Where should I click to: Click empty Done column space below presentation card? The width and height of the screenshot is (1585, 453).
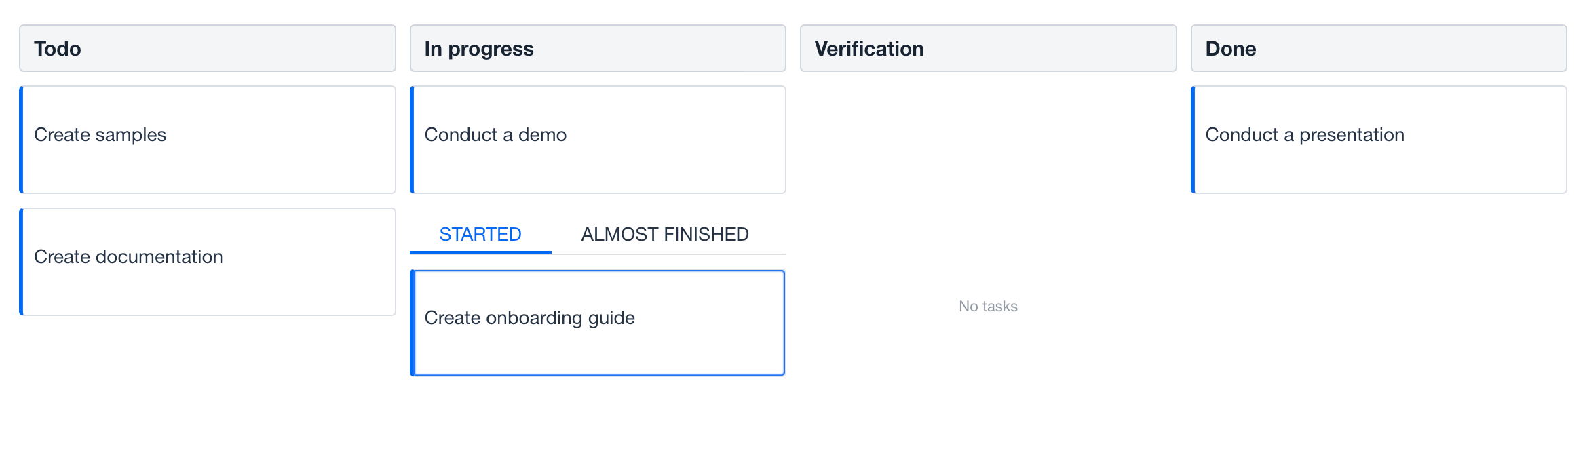[1379, 305]
